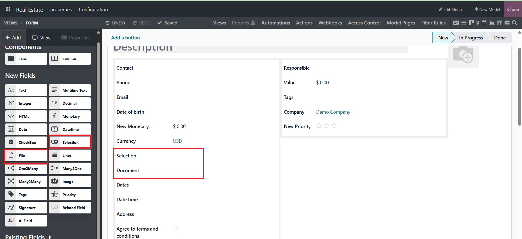Add a Signature field component
The image size is (522, 239).
[26, 207]
